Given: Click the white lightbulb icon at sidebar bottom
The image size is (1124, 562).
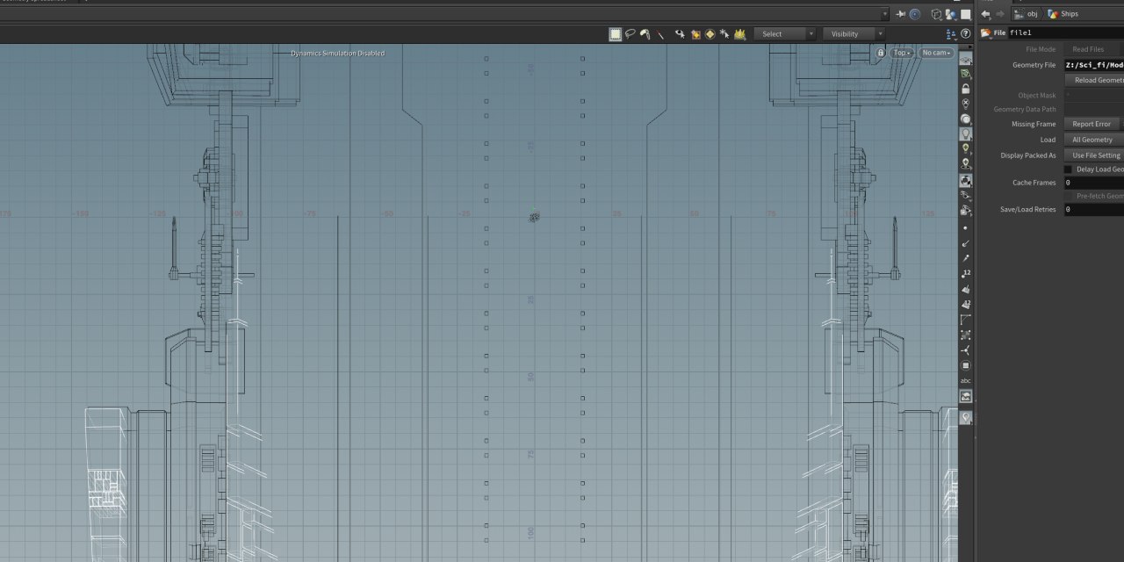Looking at the screenshot, I should pyautogui.click(x=966, y=418).
